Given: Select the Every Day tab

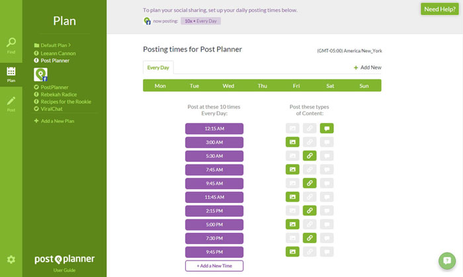Looking at the screenshot, I should pyautogui.click(x=158, y=67).
